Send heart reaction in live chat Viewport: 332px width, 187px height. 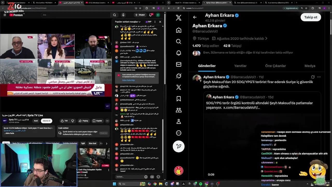pos(158,177)
